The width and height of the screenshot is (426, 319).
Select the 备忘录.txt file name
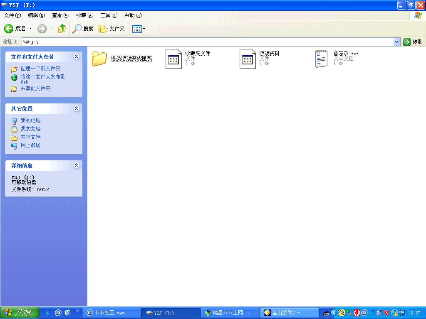(346, 54)
